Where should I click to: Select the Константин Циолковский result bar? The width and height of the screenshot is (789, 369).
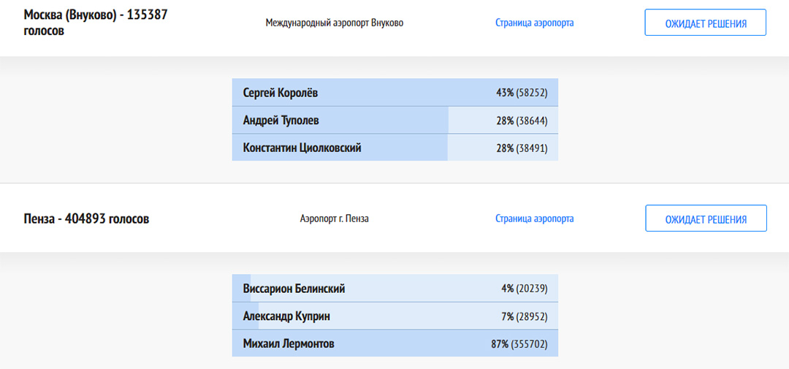[395, 148]
